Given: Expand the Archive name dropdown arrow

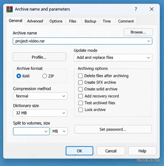Looking at the screenshot, I should tap(149, 41).
